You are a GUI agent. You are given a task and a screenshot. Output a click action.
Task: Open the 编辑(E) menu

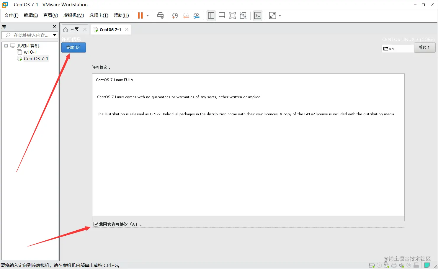(31, 15)
